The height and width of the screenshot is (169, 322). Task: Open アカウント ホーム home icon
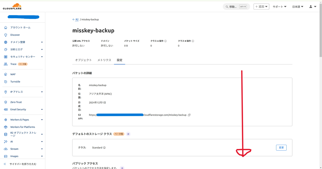pos(6,28)
